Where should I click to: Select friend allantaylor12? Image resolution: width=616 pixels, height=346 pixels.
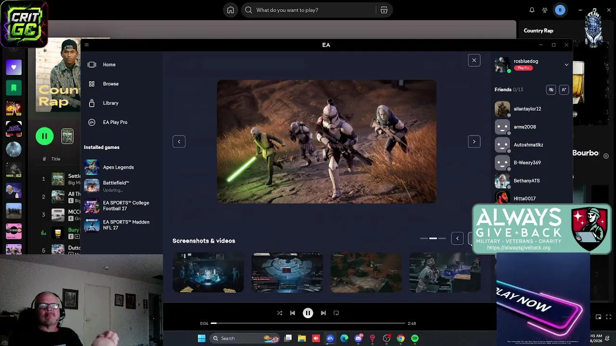[x=527, y=109]
